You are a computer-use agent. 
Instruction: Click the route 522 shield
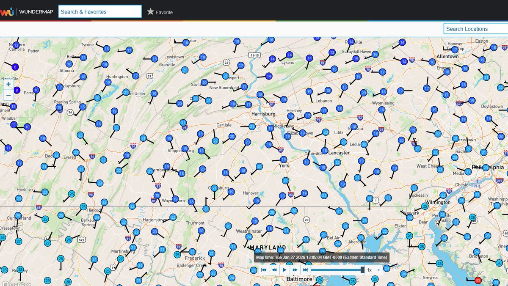[x=82, y=240]
